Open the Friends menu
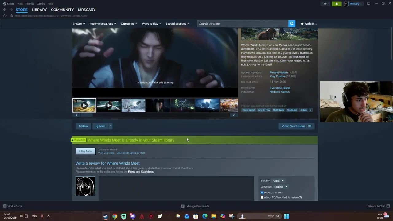 click(x=30, y=4)
